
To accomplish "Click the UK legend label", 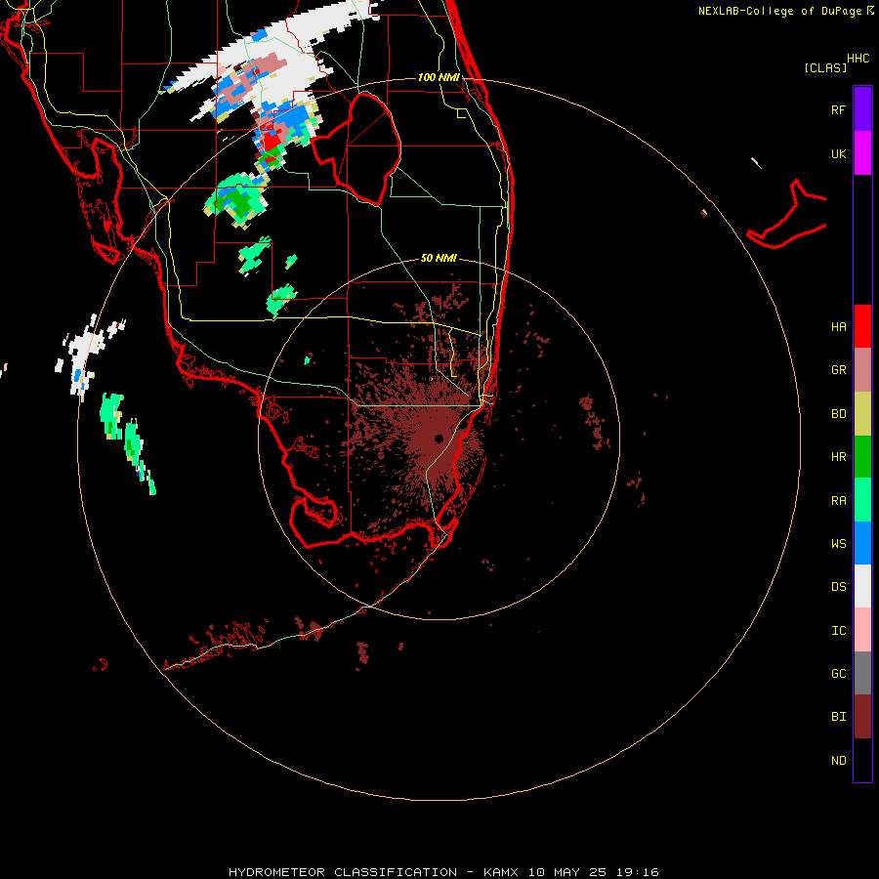I will (838, 153).
